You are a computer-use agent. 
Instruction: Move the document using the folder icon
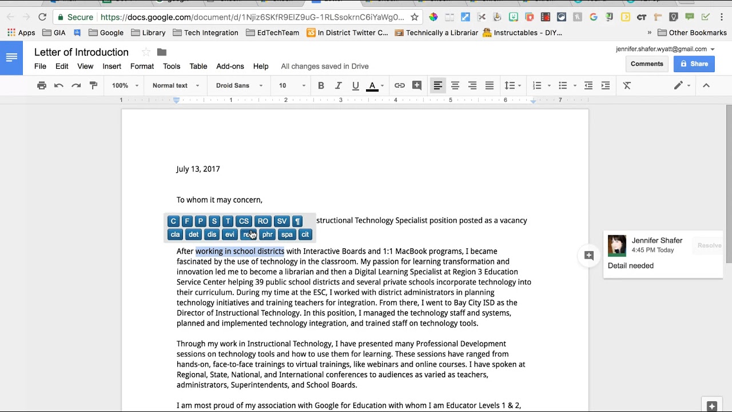(x=162, y=52)
